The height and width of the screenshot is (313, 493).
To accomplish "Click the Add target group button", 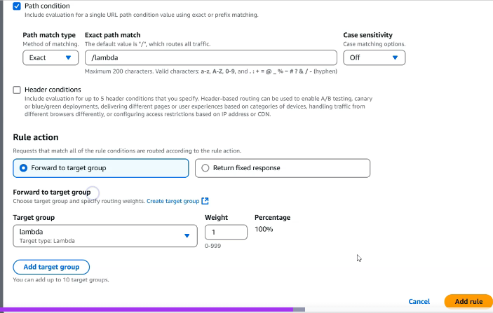I will pyautogui.click(x=51, y=267).
